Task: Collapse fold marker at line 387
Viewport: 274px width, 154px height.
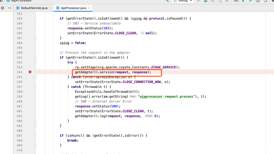Action: pos(36,38)
